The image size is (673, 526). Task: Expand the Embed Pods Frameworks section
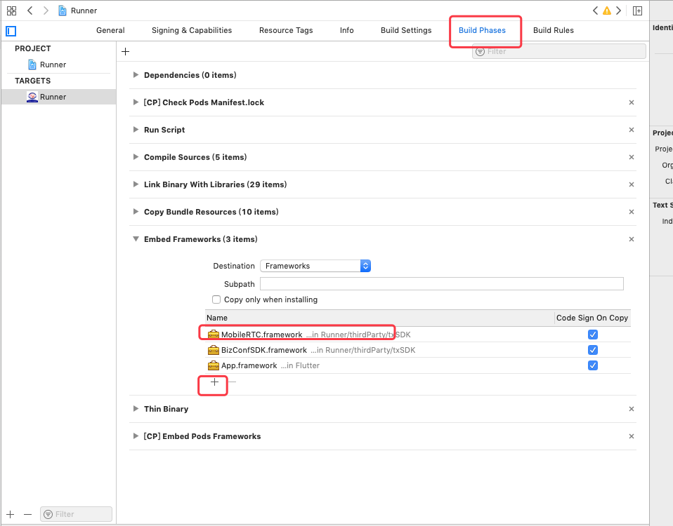pyautogui.click(x=136, y=436)
